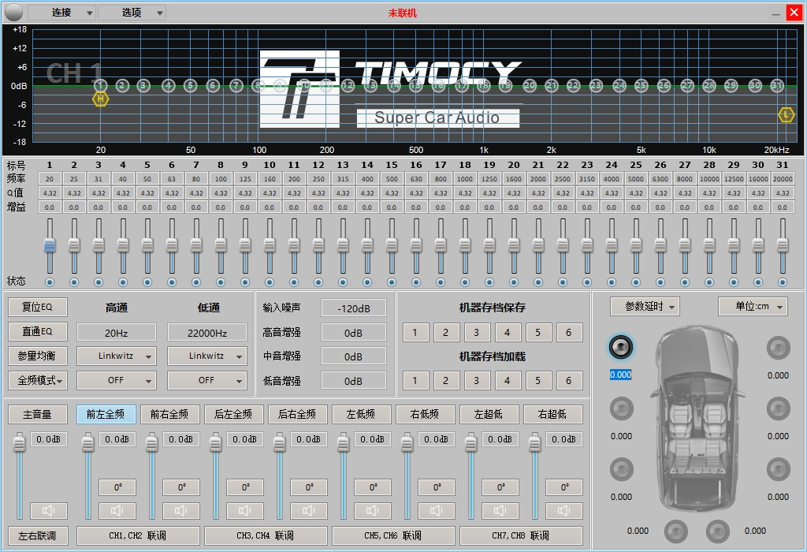This screenshot has height=552, width=807.
Task: Open the 选项 dropdown menu
Action: (x=132, y=13)
